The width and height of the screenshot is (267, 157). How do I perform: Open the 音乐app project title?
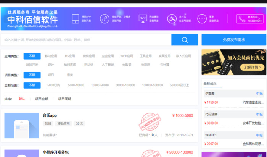(50, 115)
